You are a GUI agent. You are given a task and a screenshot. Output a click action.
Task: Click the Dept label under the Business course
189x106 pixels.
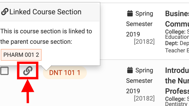(x=172, y=43)
